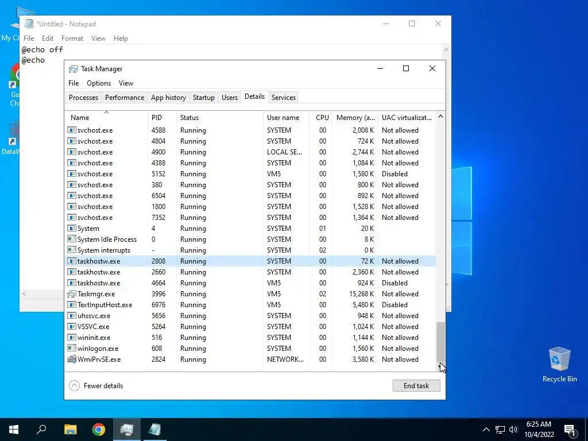Switch to the App history tab
This screenshot has height=441, width=588.
(x=168, y=98)
